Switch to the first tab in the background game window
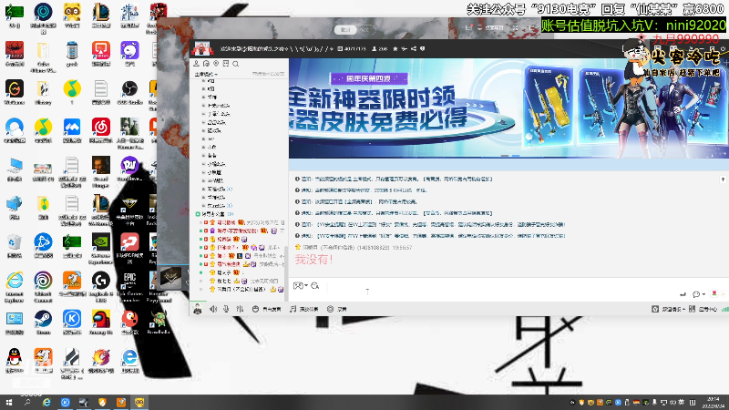The height and width of the screenshot is (410, 729). [345, 29]
